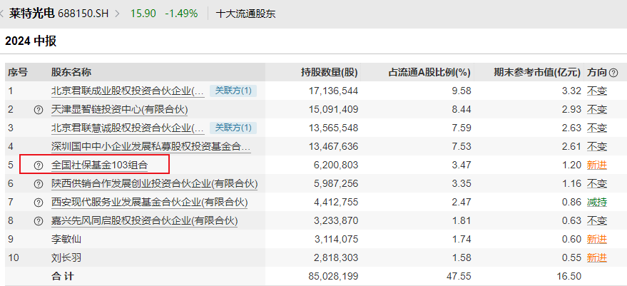
Task: Click question icon beside 西安现代服务业发展基金
Action: [39, 203]
